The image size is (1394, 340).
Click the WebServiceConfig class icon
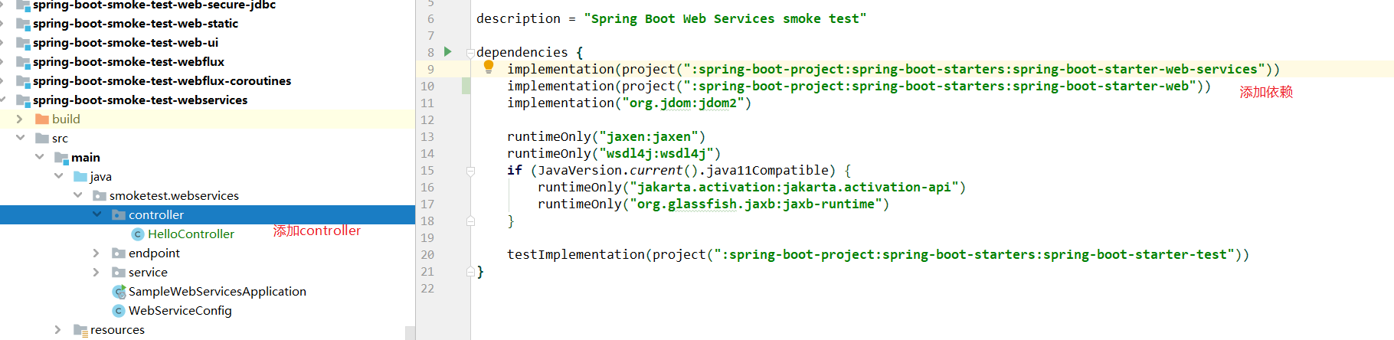coord(119,311)
